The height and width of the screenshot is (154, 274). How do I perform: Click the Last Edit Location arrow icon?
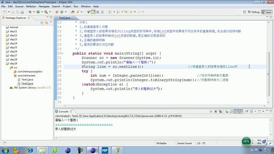pyautogui.click(x=126, y=12)
